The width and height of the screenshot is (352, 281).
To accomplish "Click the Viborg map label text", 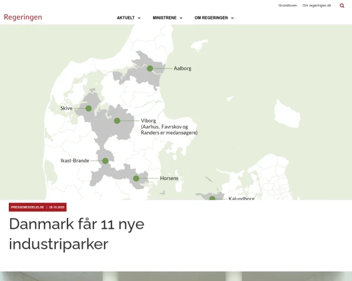I will pyautogui.click(x=148, y=121).
